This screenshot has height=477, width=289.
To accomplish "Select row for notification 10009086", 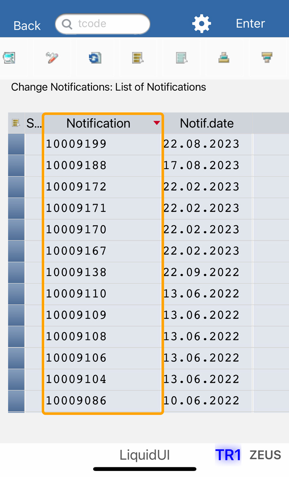I will pos(16,401).
